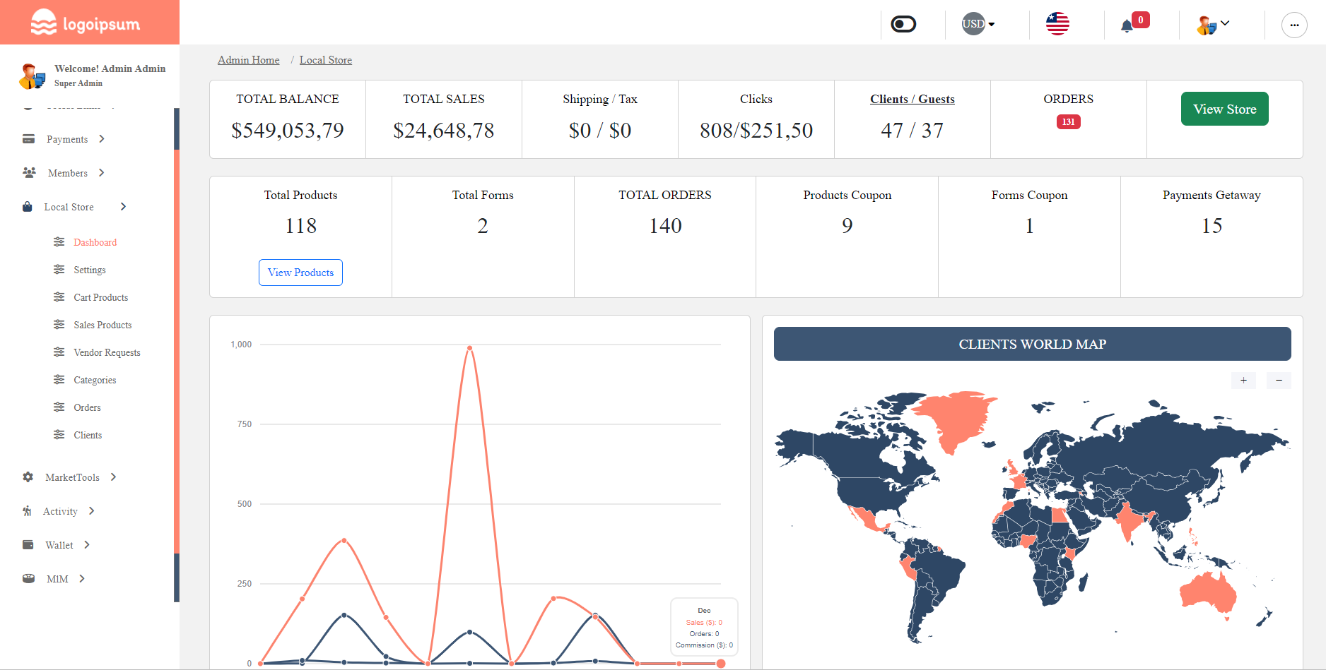Toggle dark mode switch in header
This screenshot has height=670, width=1326.
903,23
